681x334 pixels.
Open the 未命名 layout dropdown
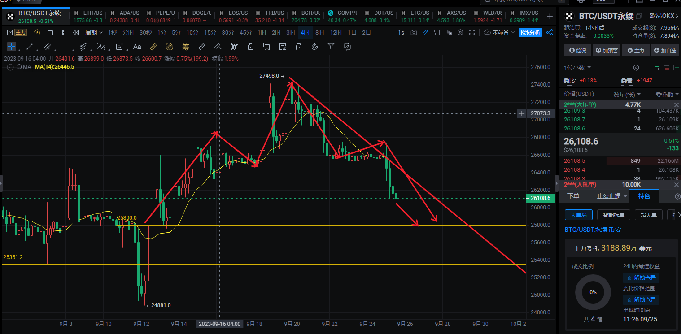point(500,32)
